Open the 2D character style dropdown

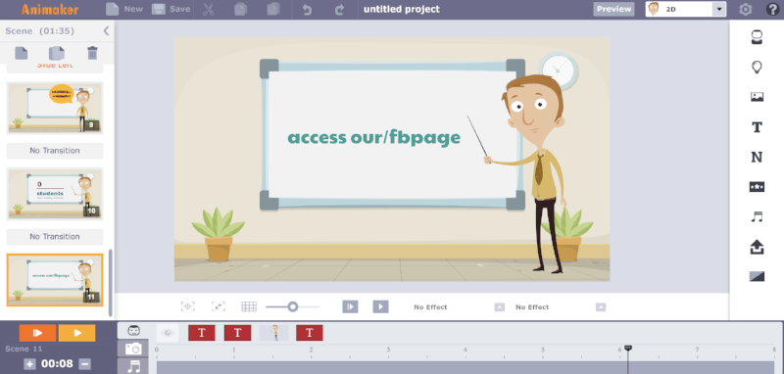(x=685, y=9)
